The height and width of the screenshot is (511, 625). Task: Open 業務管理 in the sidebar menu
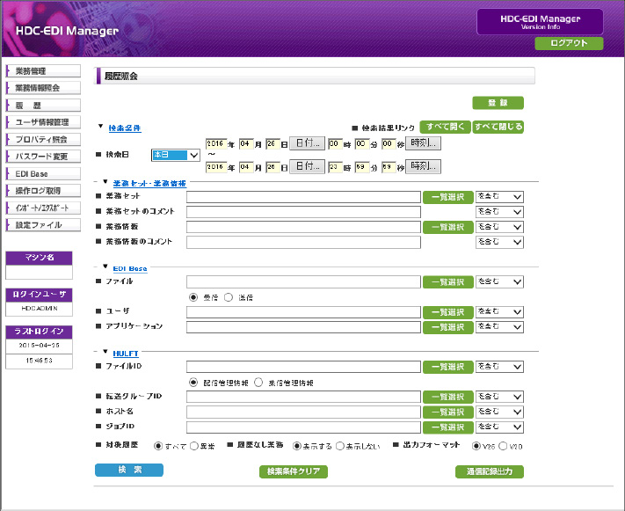pos(43,70)
